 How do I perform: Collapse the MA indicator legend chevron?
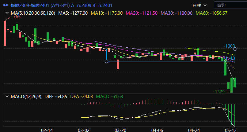[x=7, y=13]
